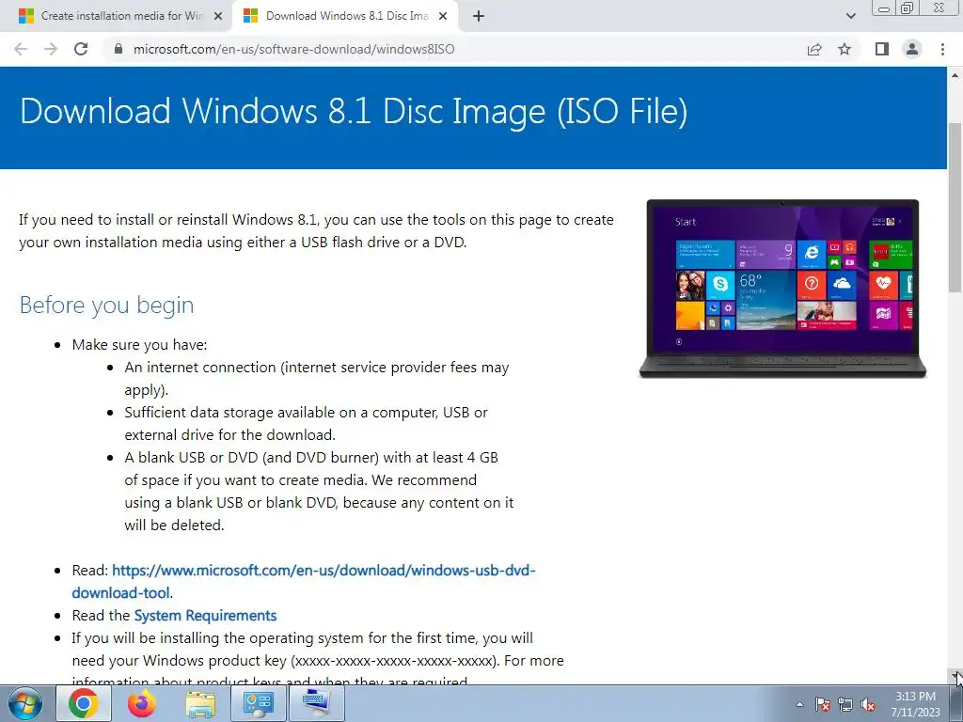
Task: Open the windows-usb-dvd-download-tool link
Action: point(304,581)
